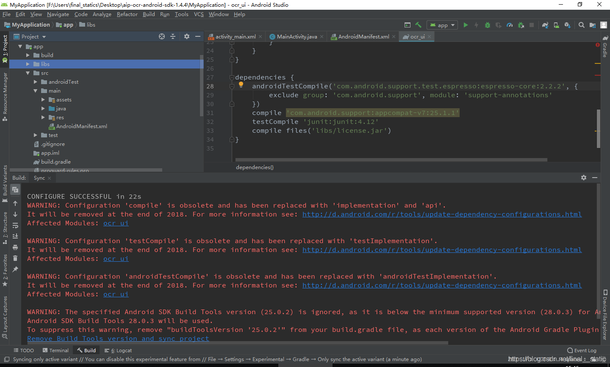Screen dimensions: 610x367
Task: Open the Event Log
Action: coord(582,350)
